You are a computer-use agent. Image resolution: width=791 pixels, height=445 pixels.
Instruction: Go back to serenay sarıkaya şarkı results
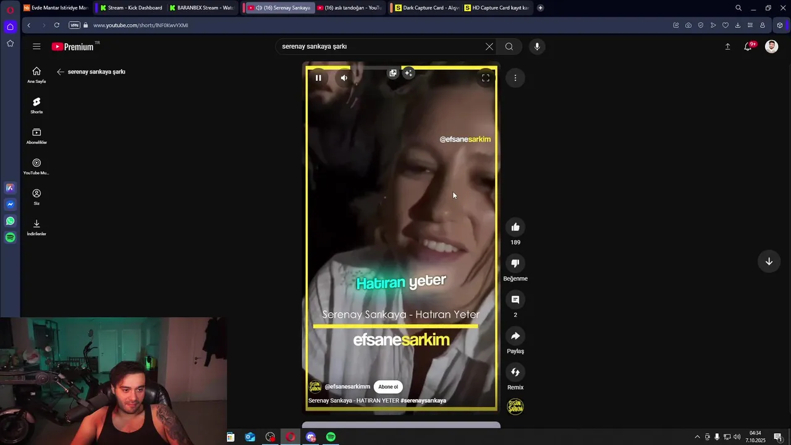[61, 72]
